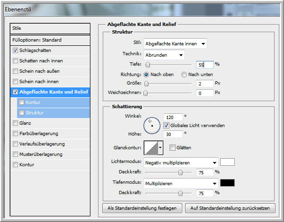Toggle the Schlagschatten checkbox
Screen dimensions: 284x222
[16, 51]
